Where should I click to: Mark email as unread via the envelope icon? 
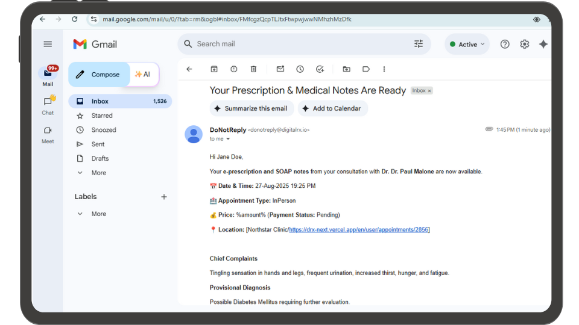[280, 69]
